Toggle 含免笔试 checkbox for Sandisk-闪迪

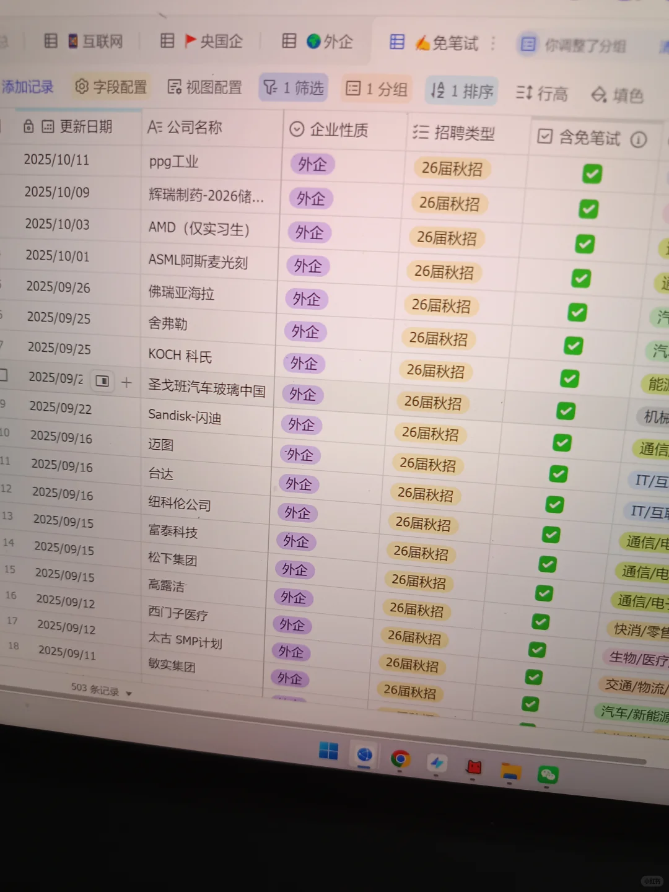tap(562, 442)
